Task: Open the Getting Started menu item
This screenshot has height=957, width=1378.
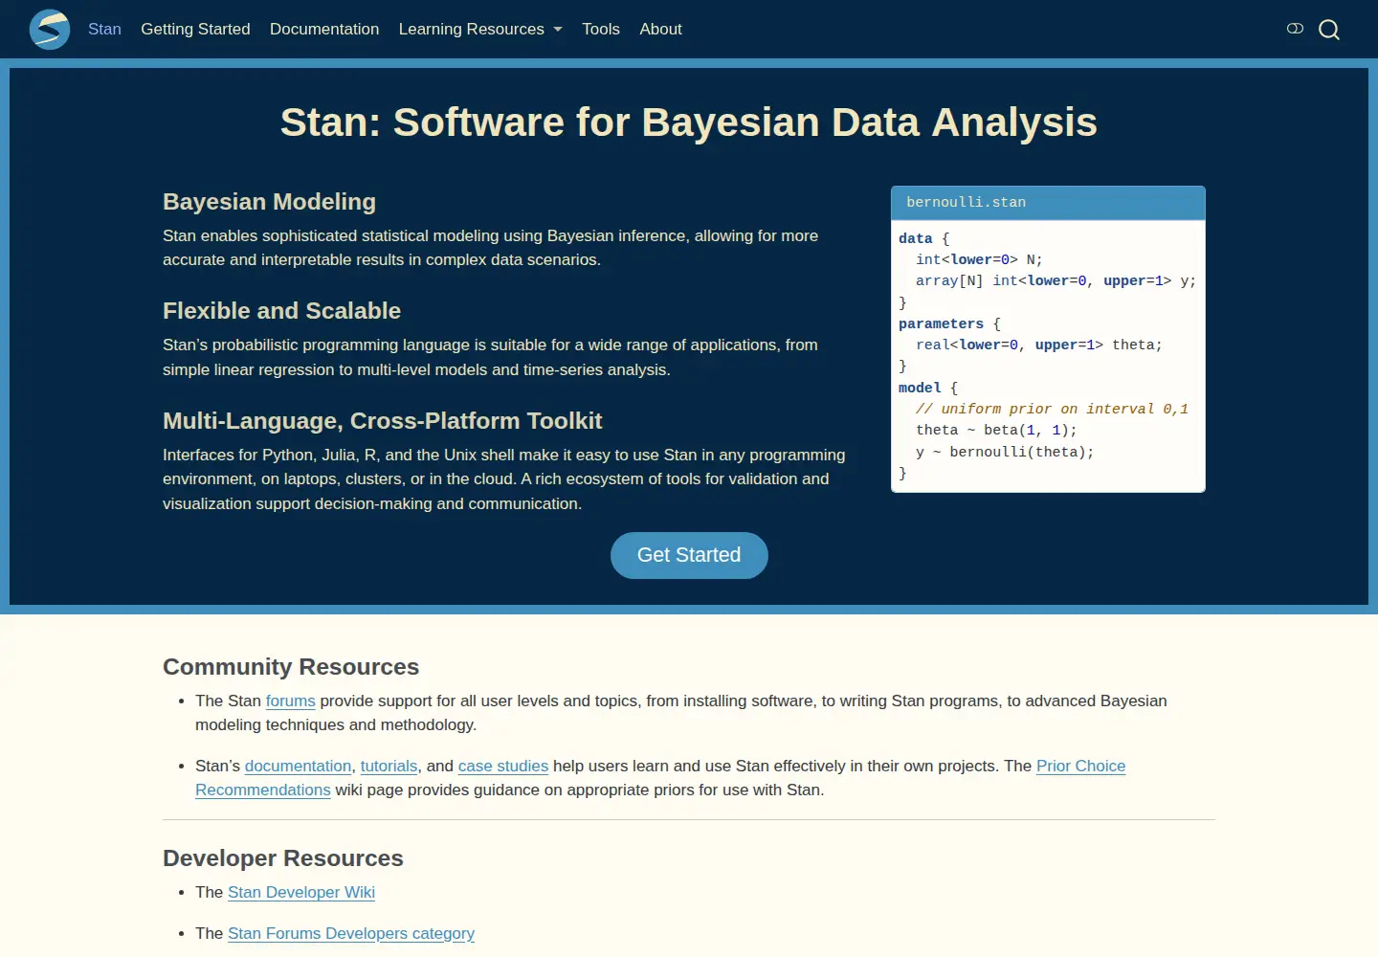Action: [x=195, y=29]
